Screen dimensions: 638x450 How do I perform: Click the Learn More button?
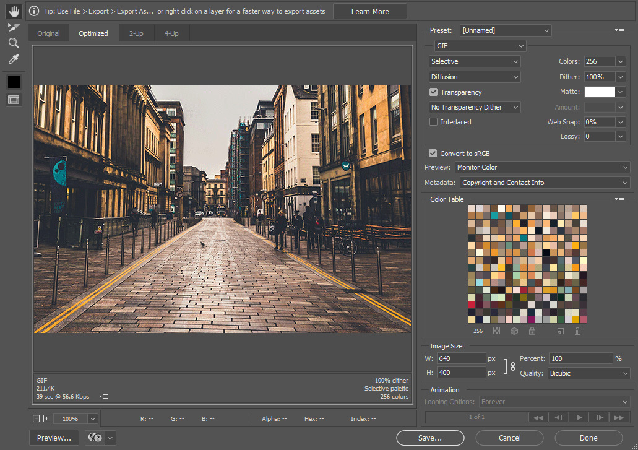click(370, 11)
